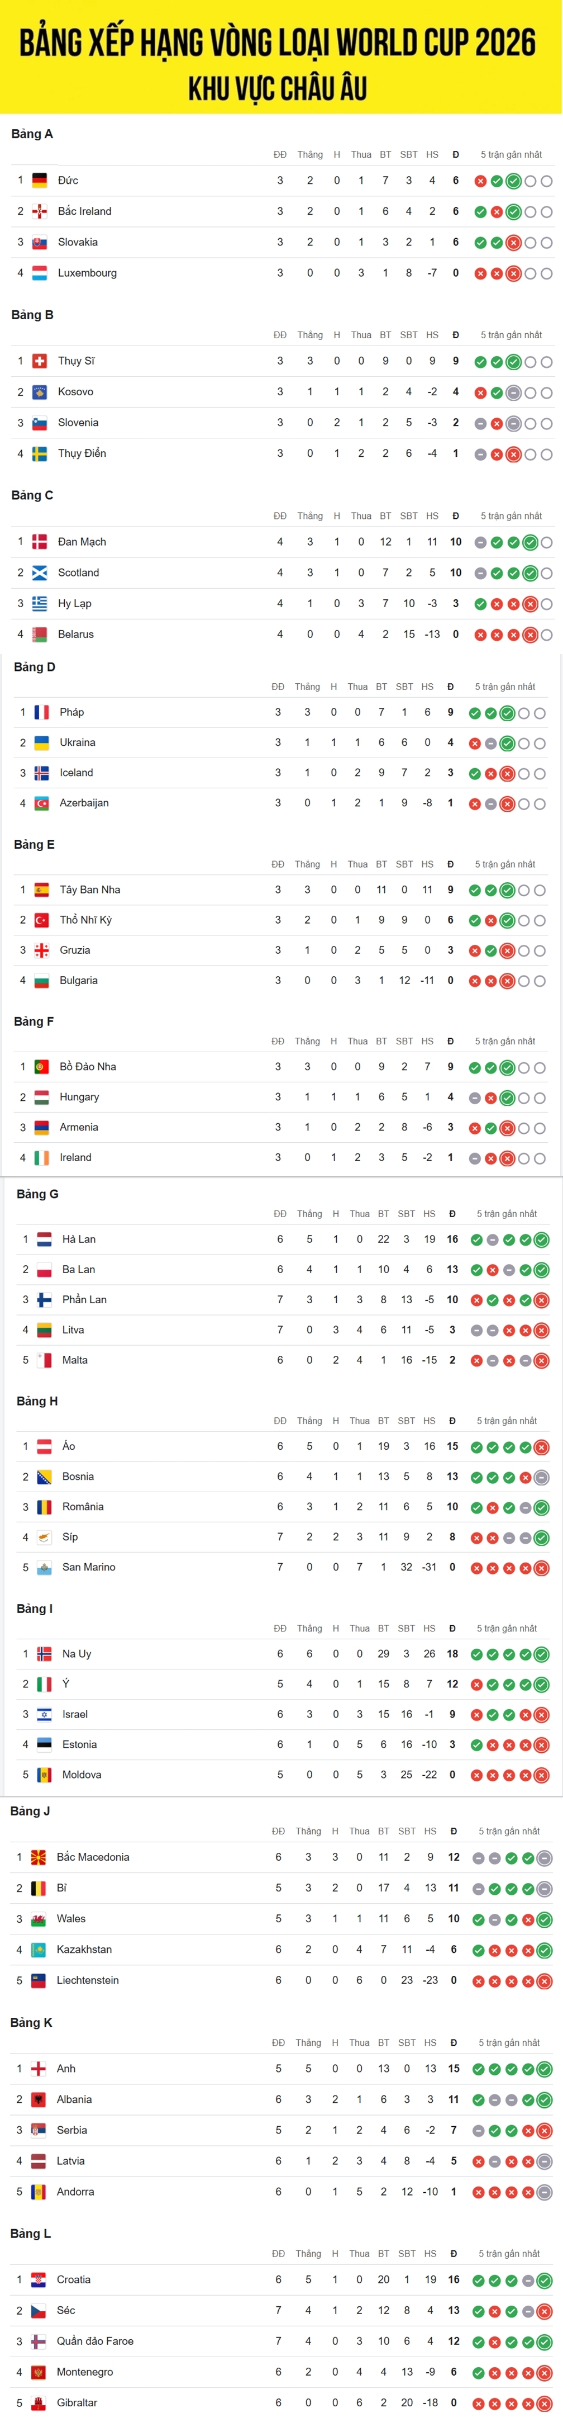This screenshot has height=2422, width=563.
Task: Click the Germany flag icon in Bảng A
Action: [40, 181]
